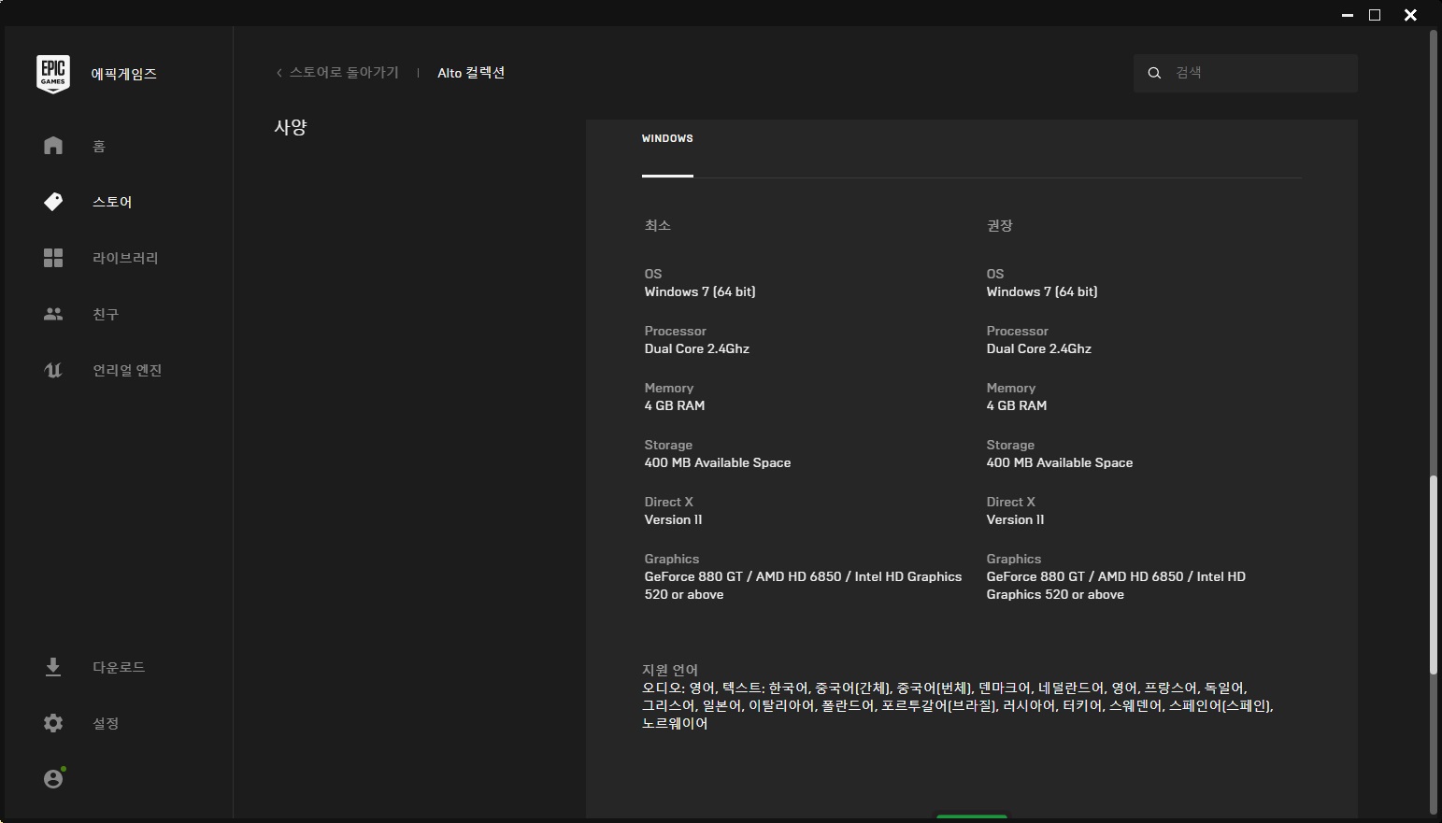The width and height of the screenshot is (1442, 823).
Task: Open the Library grid icon
Action: 53,258
